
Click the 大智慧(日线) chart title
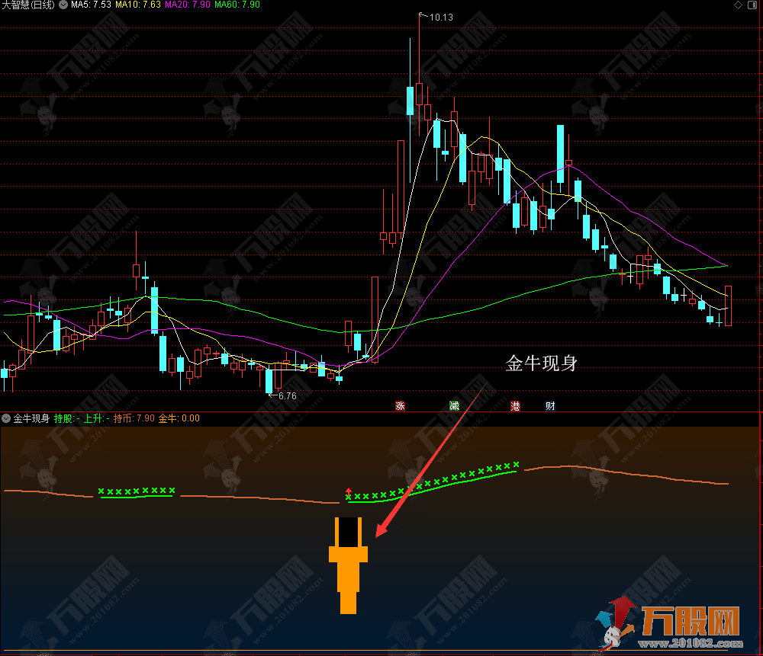(x=27, y=5)
